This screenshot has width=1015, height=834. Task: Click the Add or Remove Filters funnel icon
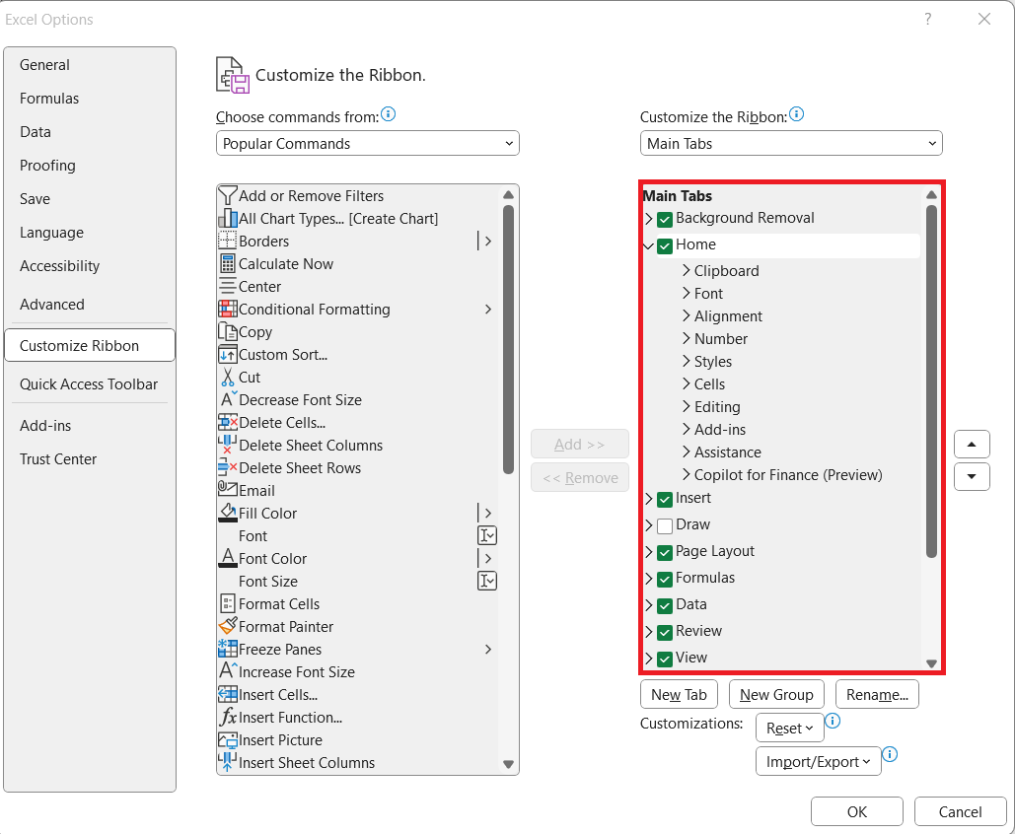[x=227, y=195]
